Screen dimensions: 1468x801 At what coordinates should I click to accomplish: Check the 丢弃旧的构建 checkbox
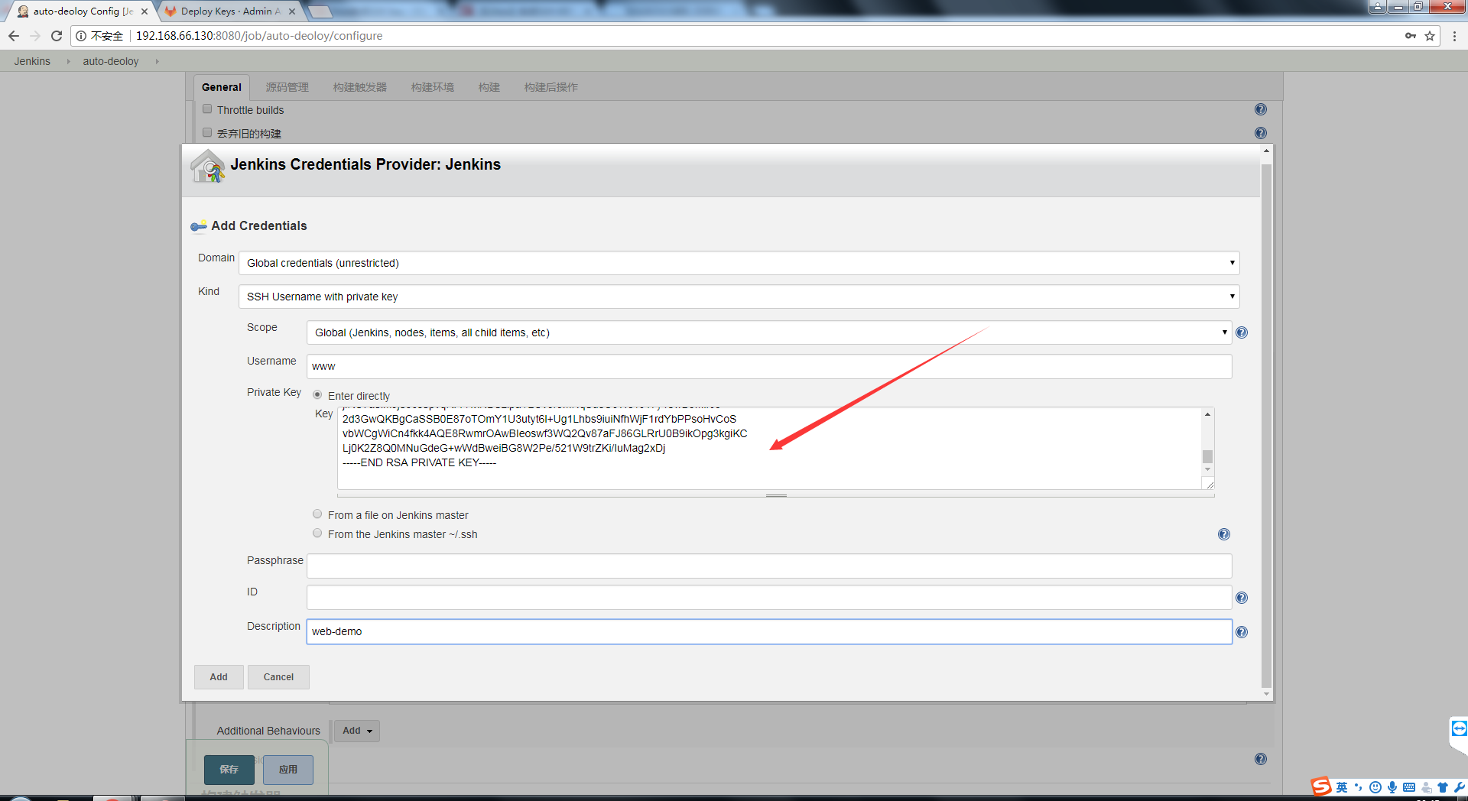pyautogui.click(x=207, y=132)
